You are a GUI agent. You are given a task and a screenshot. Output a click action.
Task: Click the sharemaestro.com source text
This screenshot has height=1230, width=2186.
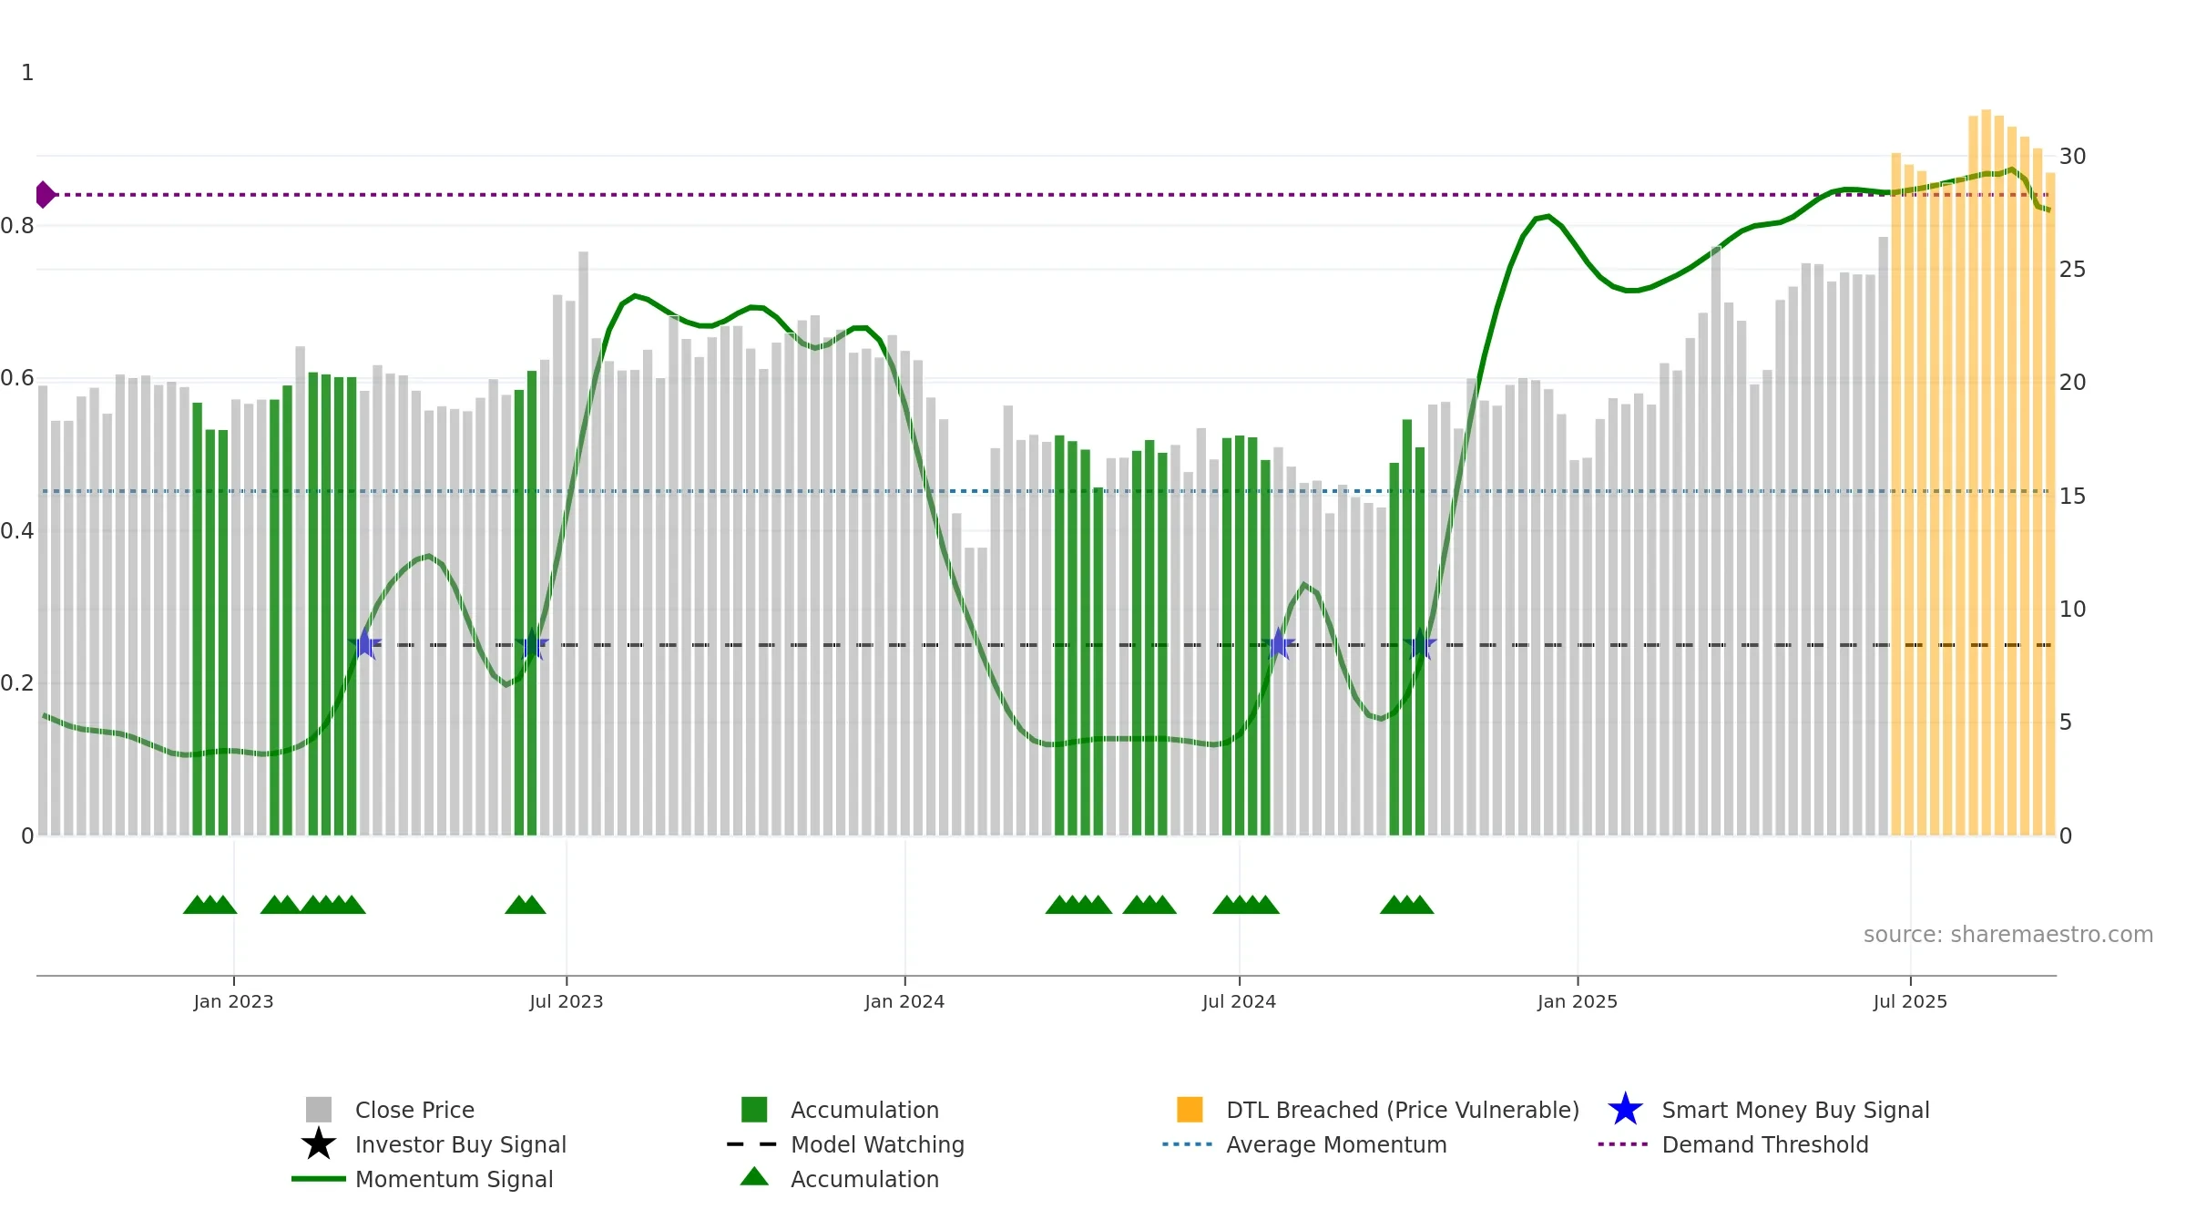pos(2007,935)
